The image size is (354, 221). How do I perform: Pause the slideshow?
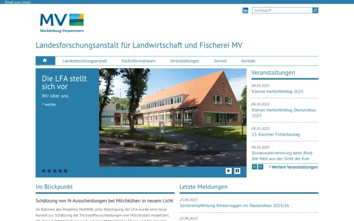point(237,171)
